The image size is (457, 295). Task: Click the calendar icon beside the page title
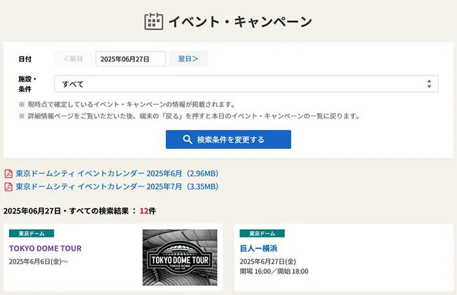153,22
